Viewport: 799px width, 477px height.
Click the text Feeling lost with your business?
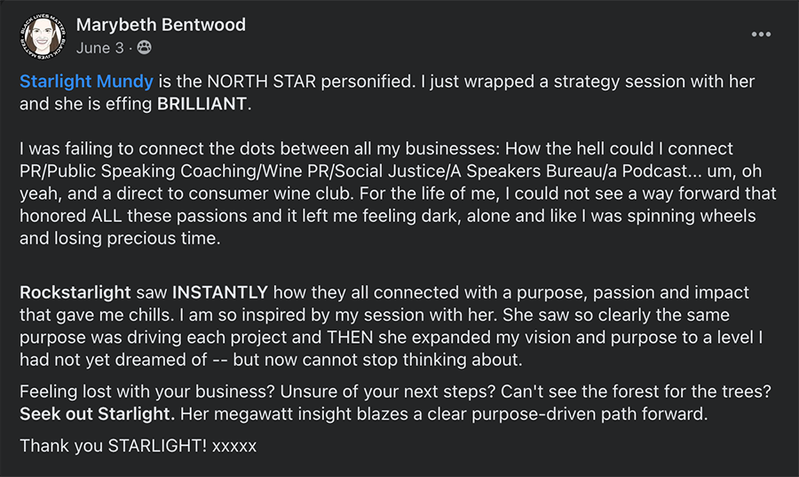coord(147,392)
